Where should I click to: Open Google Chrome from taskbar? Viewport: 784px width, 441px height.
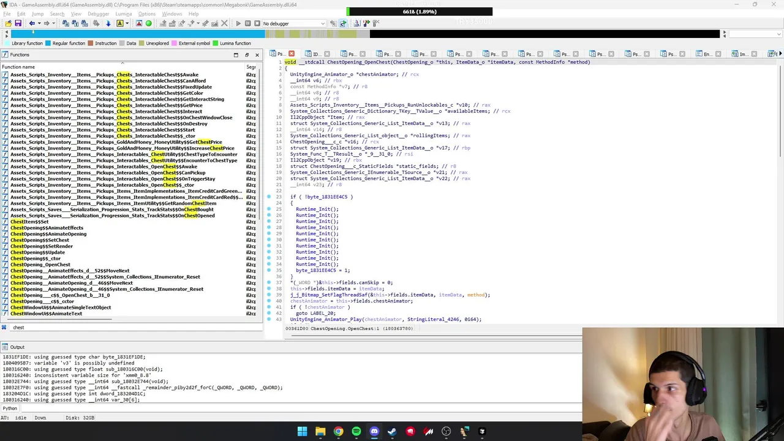[x=338, y=432]
